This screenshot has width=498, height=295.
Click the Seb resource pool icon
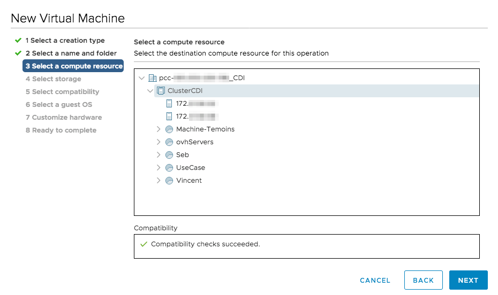tap(169, 155)
